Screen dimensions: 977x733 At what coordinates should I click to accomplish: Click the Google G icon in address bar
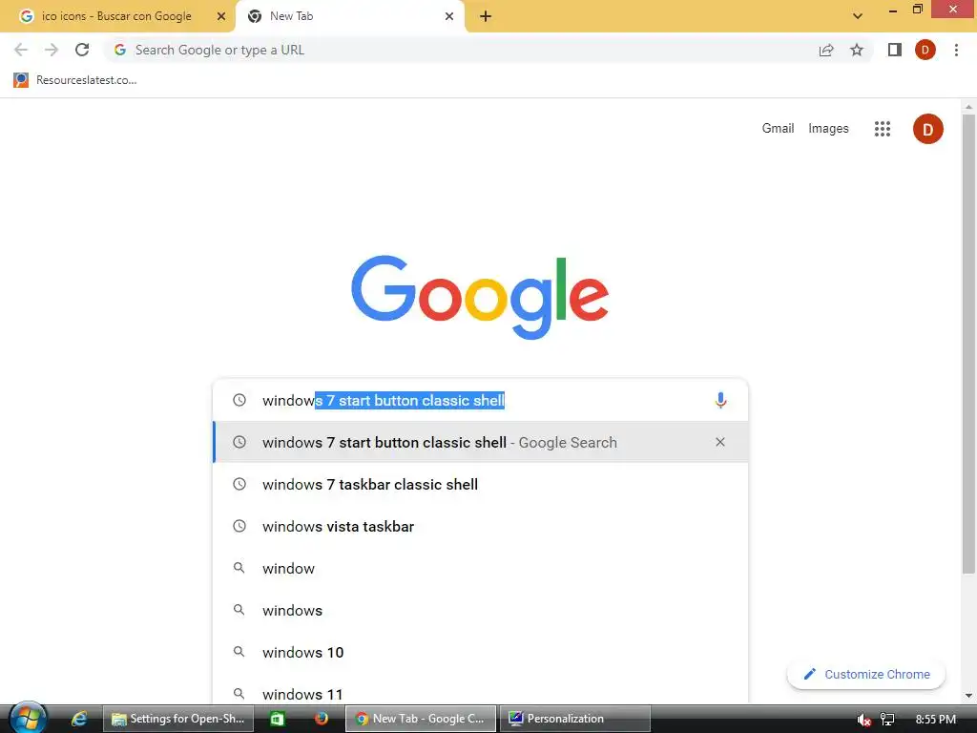coord(120,50)
